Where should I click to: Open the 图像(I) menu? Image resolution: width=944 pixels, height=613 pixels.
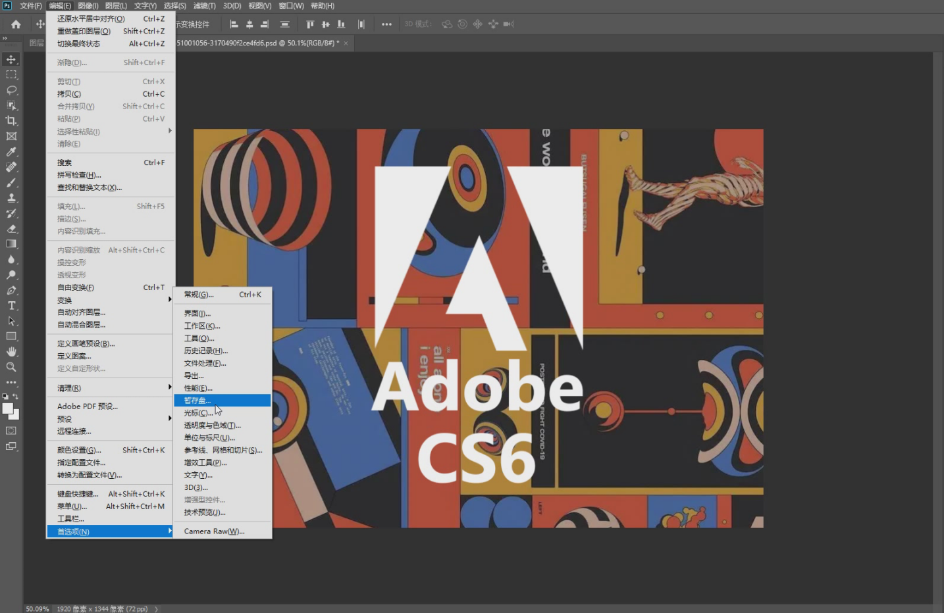coord(88,6)
